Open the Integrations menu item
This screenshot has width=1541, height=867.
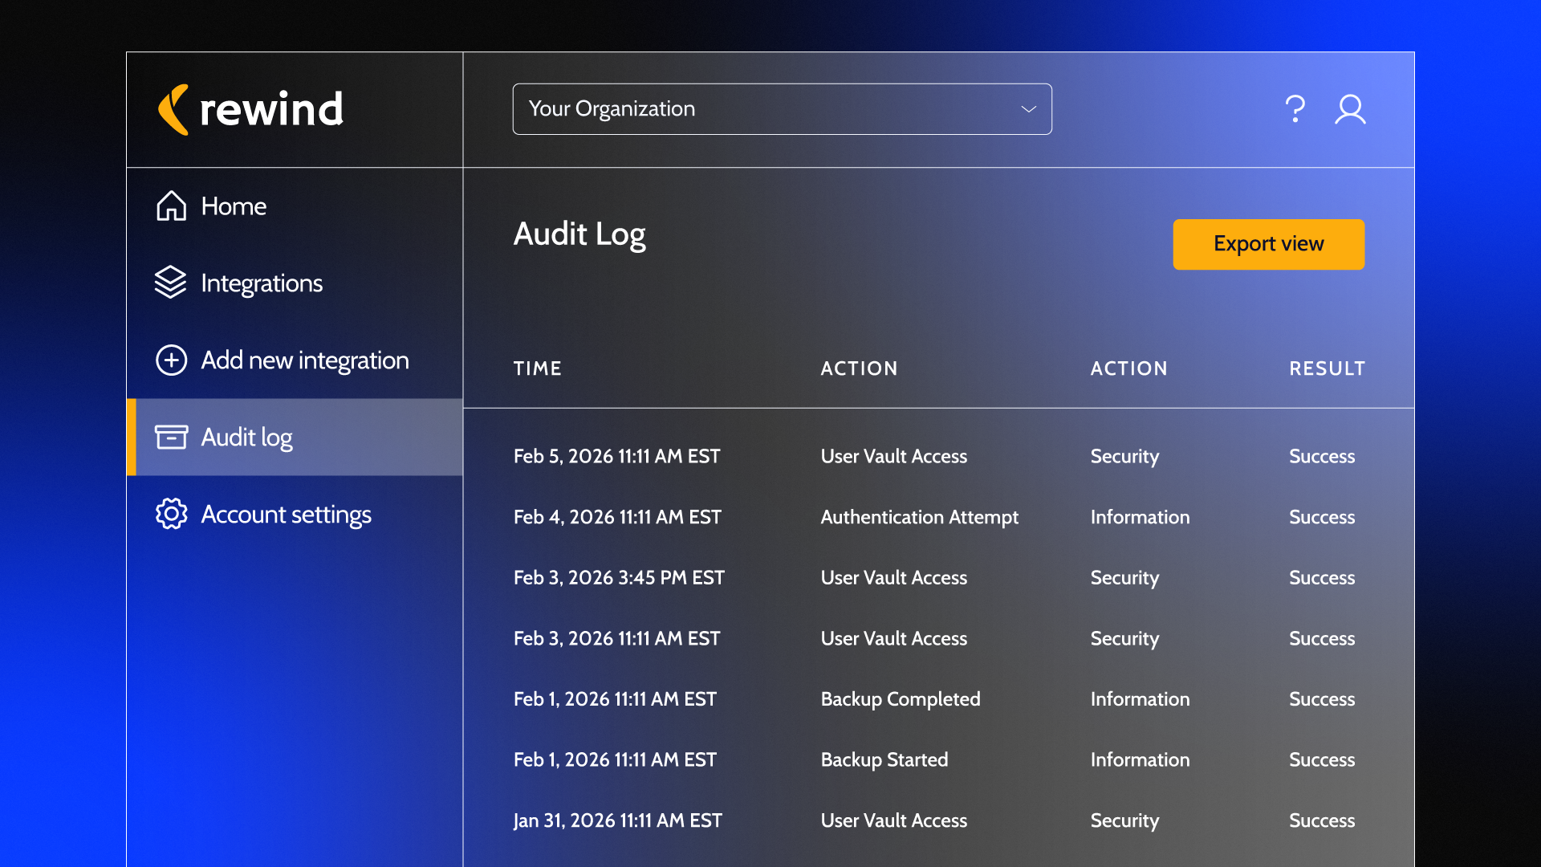coord(262,283)
